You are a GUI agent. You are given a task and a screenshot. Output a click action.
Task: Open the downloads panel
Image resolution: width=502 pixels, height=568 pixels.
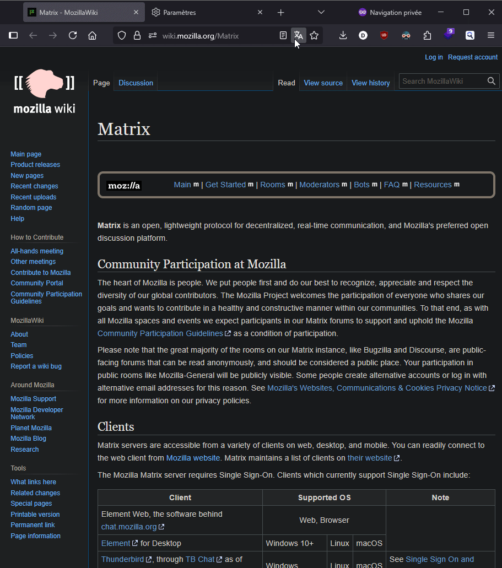pyautogui.click(x=343, y=36)
